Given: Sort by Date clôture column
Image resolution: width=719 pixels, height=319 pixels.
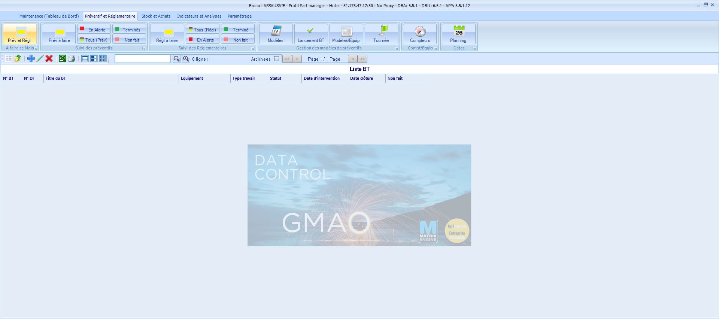Looking at the screenshot, I should (367, 78).
